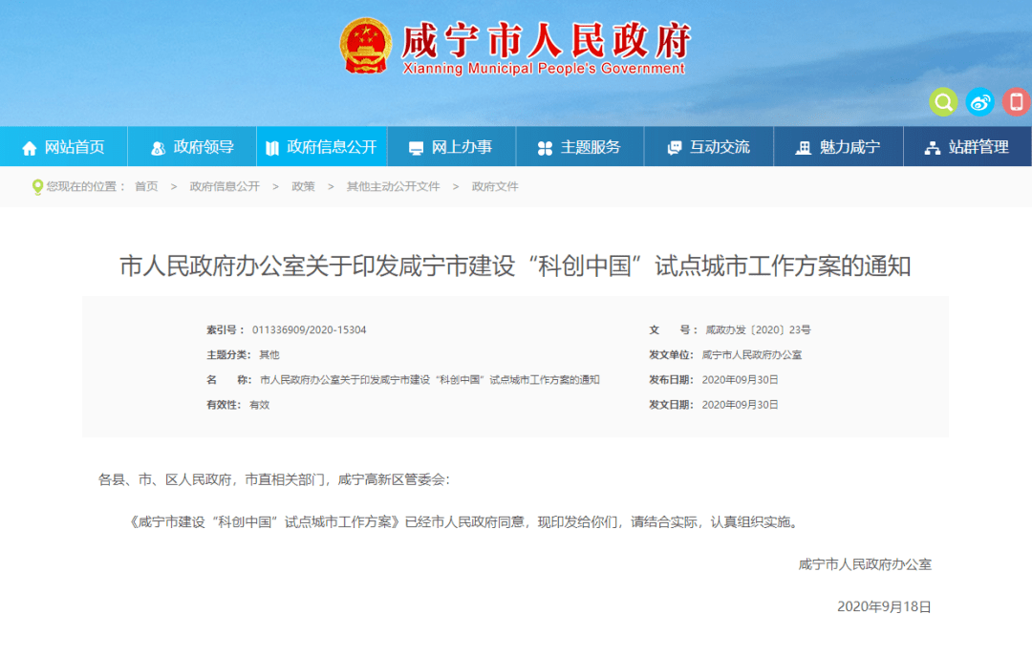Select the 政府信息公开 navigation tab
This screenshot has height=657, width=1032.
tap(322, 147)
